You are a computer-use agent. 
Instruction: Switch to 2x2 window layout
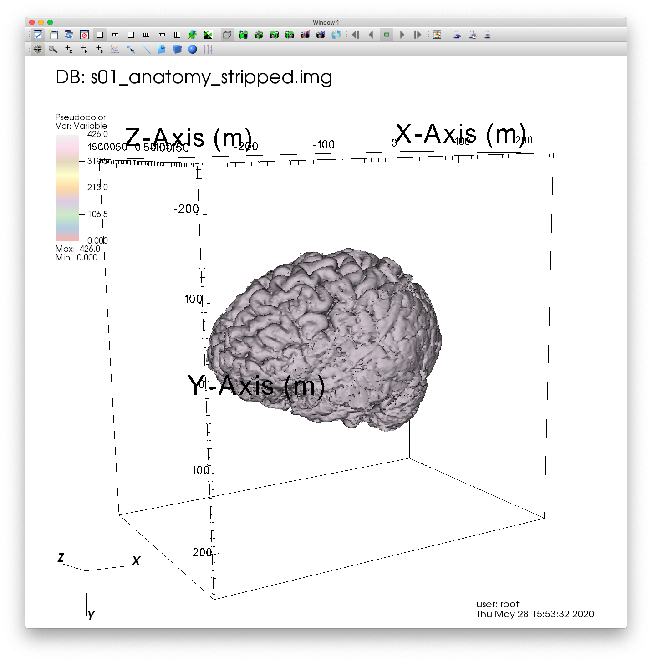[131, 35]
